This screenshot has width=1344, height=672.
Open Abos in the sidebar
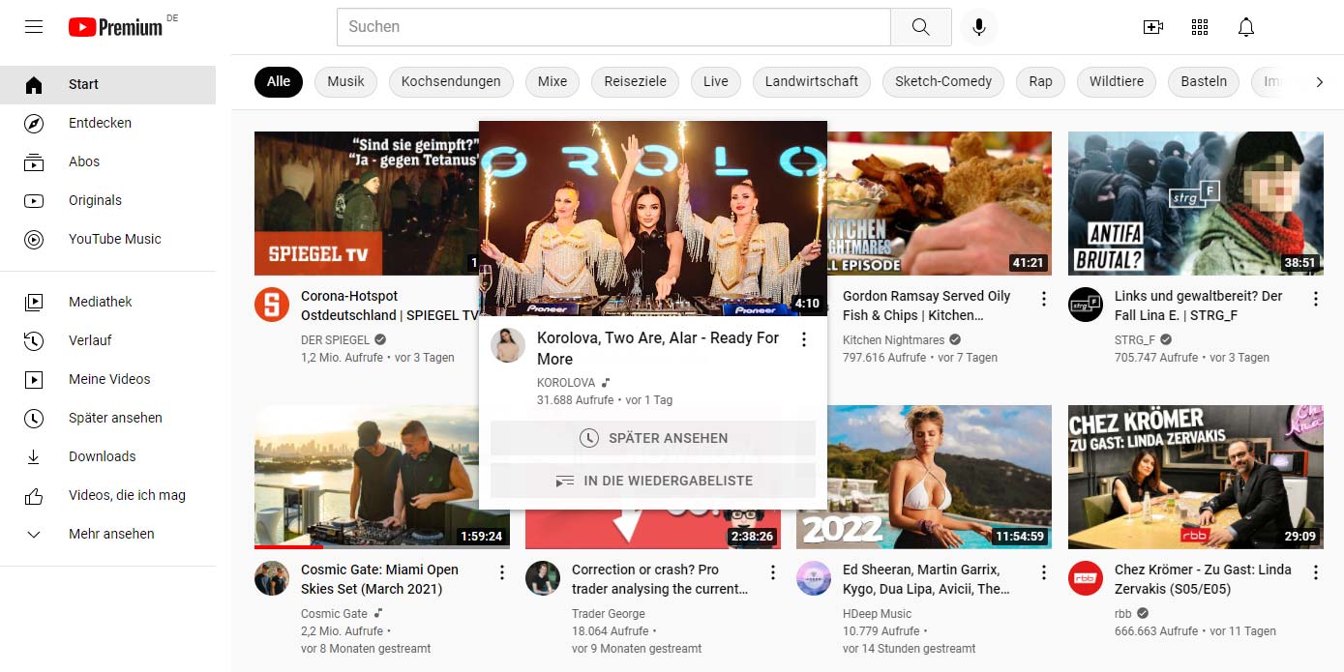107,161
